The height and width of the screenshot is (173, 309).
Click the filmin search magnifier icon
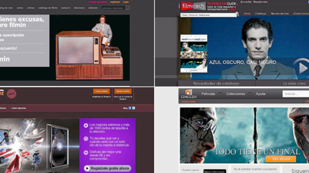tap(128, 8)
